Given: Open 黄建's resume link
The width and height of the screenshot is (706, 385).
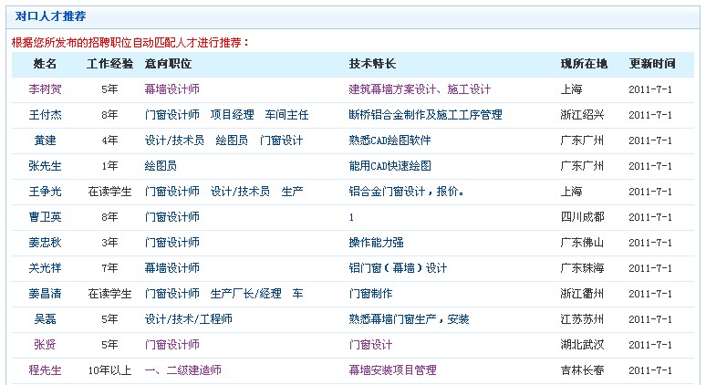Looking at the screenshot, I should click(x=45, y=140).
